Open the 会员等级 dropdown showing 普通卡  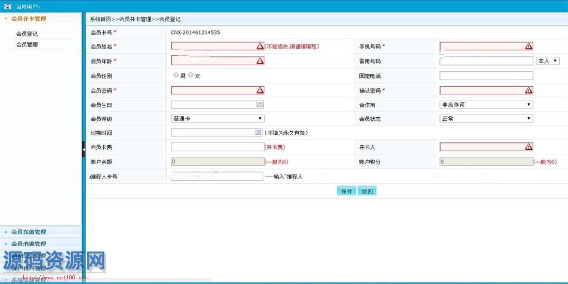click(x=217, y=118)
